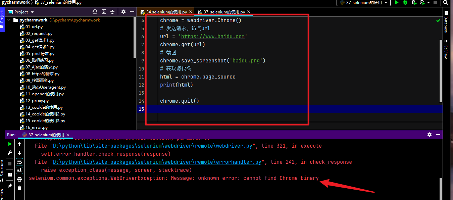Image resolution: width=453 pixels, height=200 pixels.
Task: Follow the https://www.baidu.com link in the code
Action: pyautogui.click(x=213, y=37)
